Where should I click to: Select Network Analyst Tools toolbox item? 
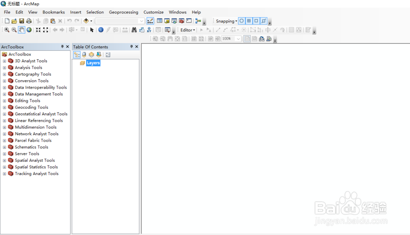click(x=36, y=134)
